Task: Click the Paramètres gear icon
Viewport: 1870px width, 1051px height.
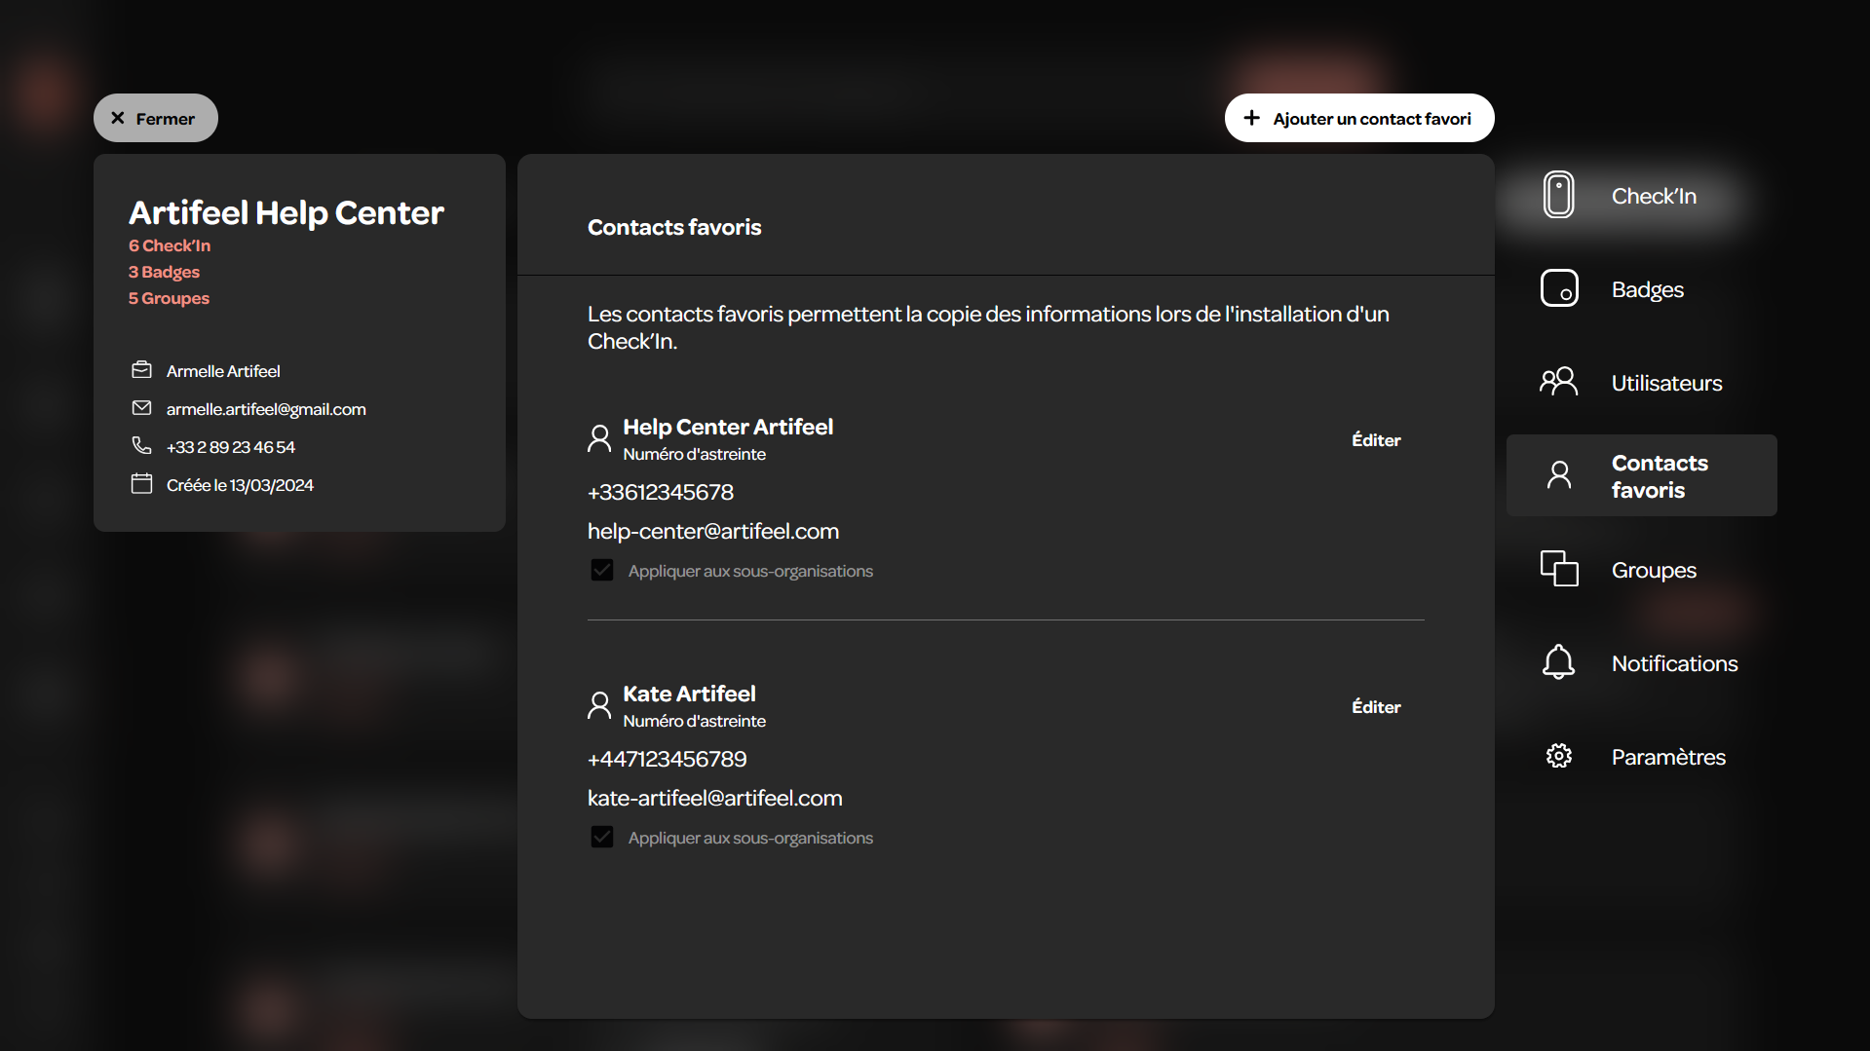Action: (1558, 756)
